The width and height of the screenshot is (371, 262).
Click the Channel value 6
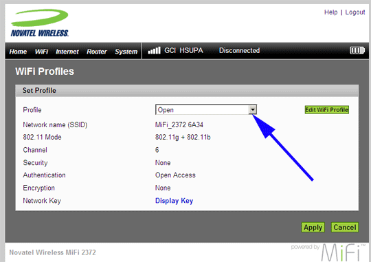[x=157, y=150]
